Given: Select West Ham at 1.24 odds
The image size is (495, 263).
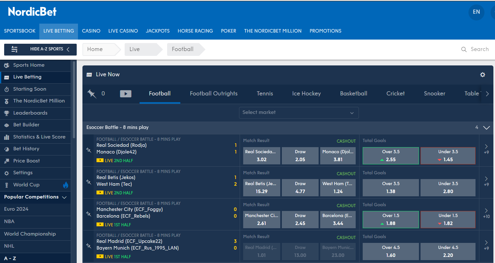Looking at the screenshot, I should click(x=338, y=188).
